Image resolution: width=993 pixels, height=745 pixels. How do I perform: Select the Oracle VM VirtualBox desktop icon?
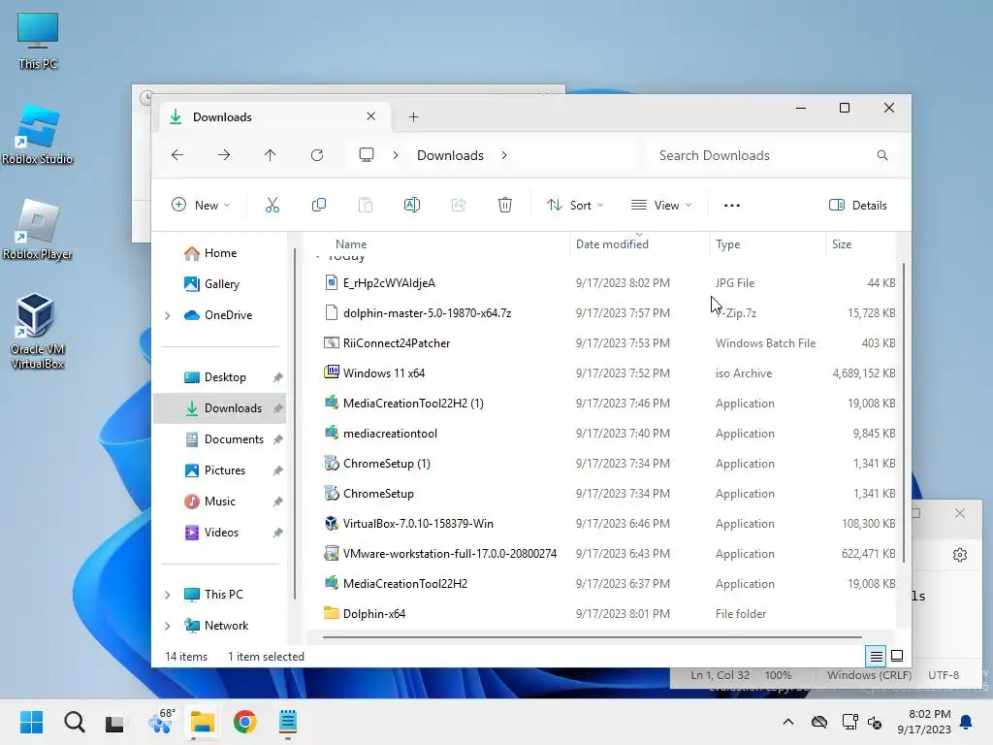click(x=37, y=332)
